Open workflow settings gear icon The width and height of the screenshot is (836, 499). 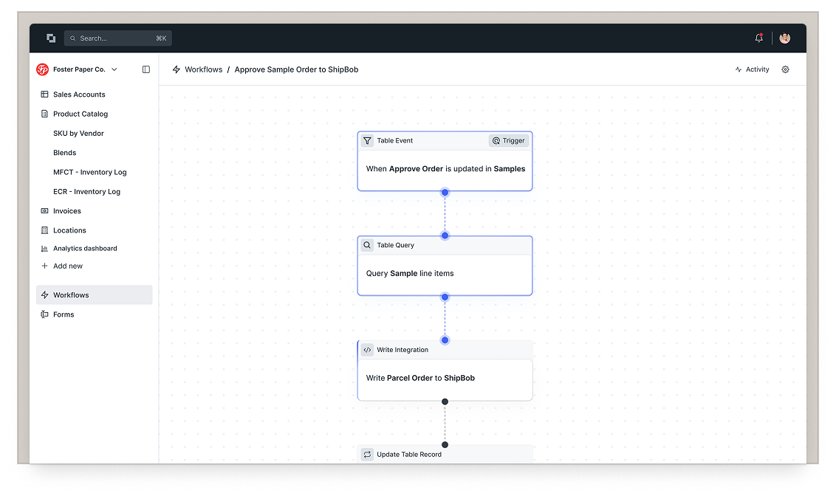785,69
